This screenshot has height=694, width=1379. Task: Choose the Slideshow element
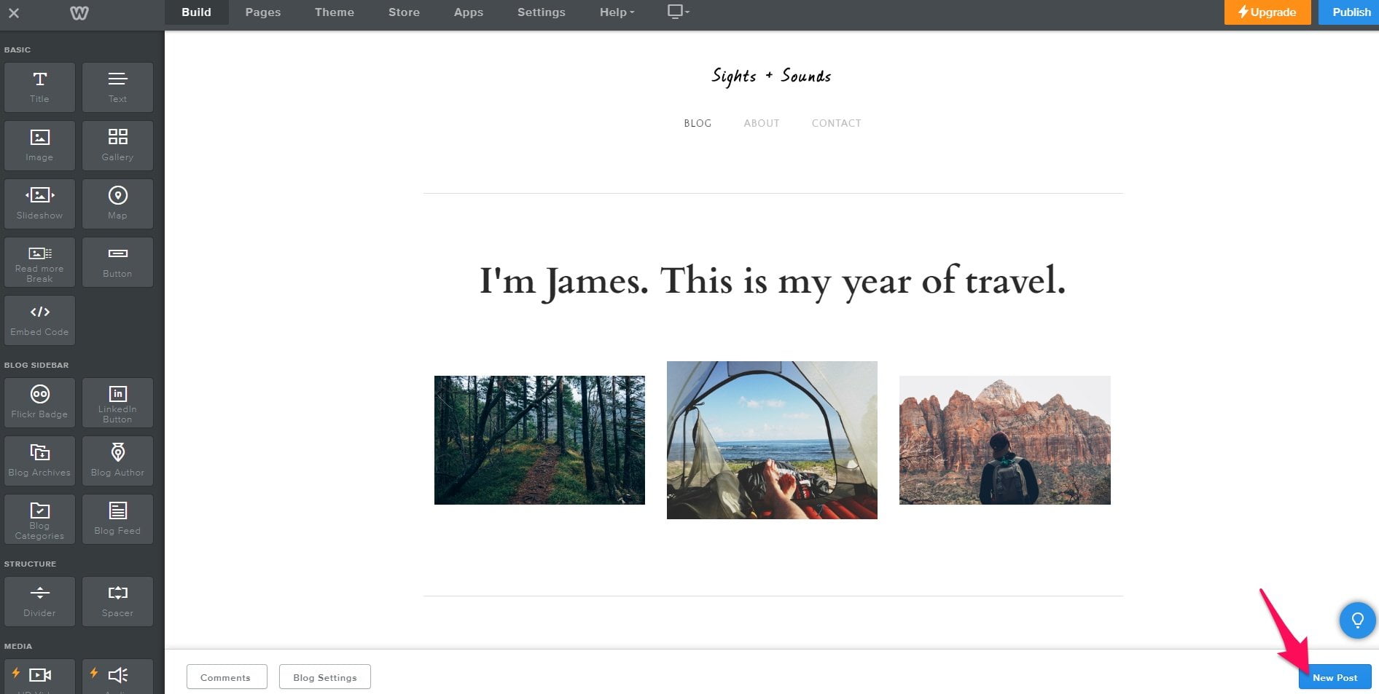pyautogui.click(x=39, y=204)
